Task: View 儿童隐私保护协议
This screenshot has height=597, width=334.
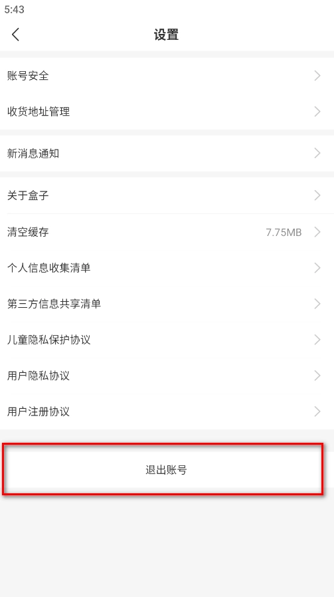Action: pyautogui.click(x=167, y=339)
